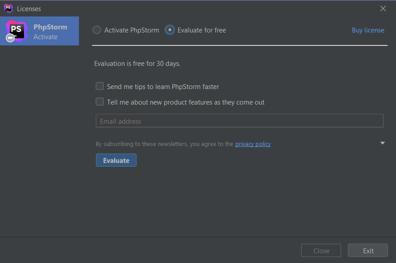
Task: Click the PhpStorm logo in the title bar
Action: (x=8, y=8)
